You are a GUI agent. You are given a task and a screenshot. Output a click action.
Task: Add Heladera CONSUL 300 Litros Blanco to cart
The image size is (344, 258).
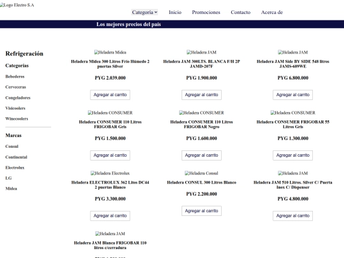coord(201,211)
